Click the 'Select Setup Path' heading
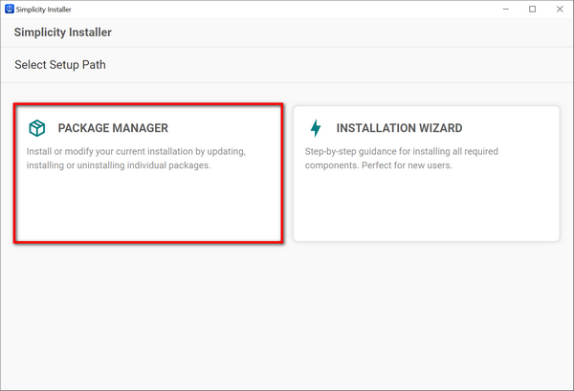The height and width of the screenshot is (391, 574). pos(60,65)
